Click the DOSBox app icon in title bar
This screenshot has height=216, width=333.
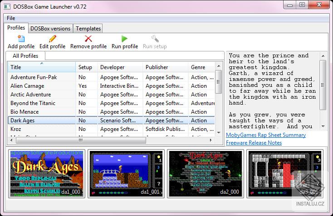coord(7,7)
